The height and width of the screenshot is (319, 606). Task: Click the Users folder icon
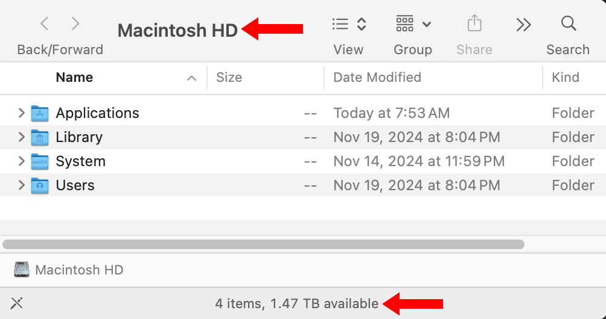[x=40, y=185]
